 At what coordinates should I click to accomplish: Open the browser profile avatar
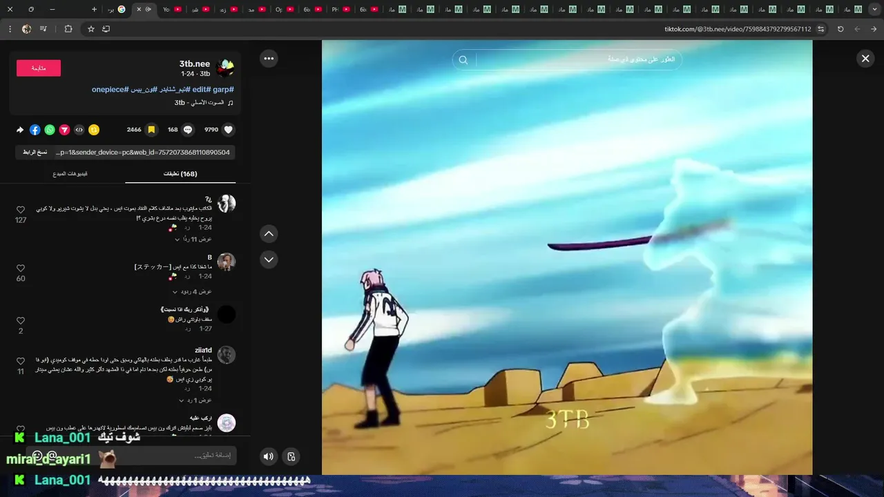pos(26,29)
